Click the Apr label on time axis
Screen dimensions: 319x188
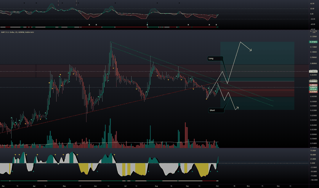34,186
